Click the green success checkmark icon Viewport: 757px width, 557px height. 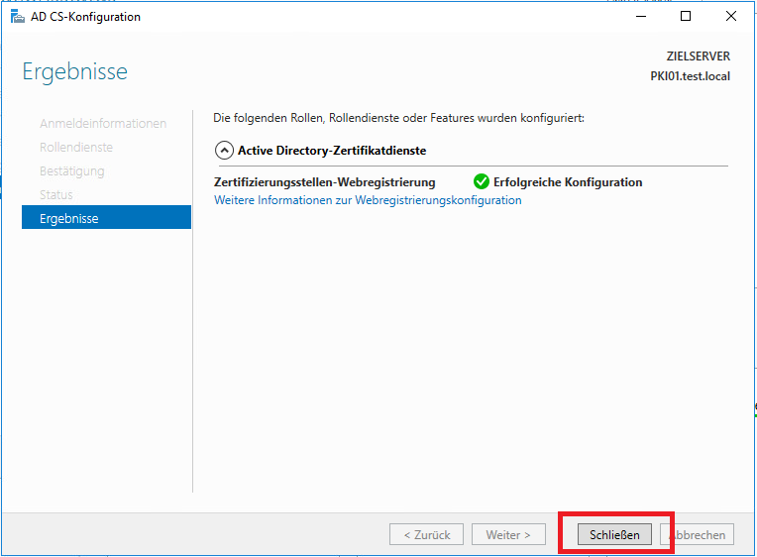(482, 182)
